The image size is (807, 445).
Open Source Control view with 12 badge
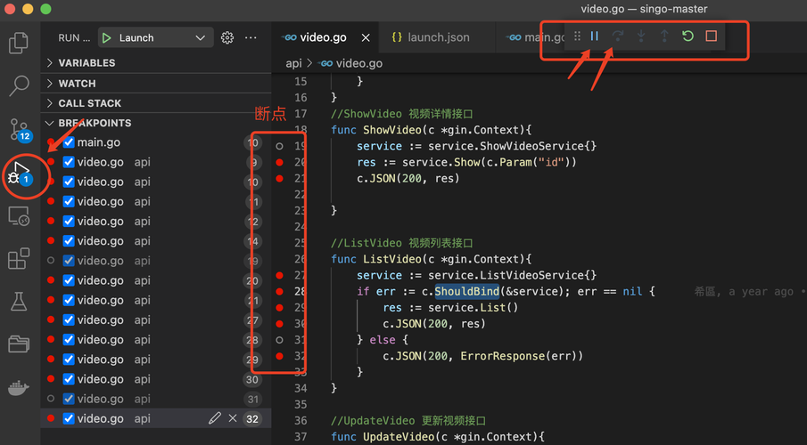[21, 129]
